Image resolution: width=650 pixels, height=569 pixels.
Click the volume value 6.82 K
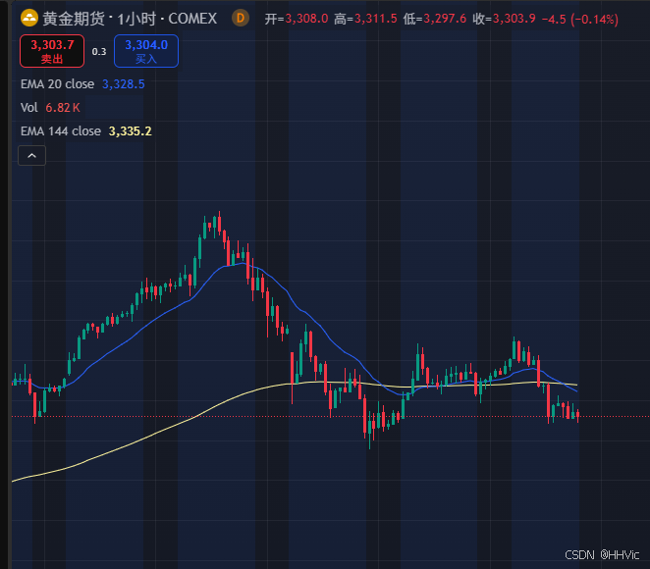pyautogui.click(x=63, y=108)
